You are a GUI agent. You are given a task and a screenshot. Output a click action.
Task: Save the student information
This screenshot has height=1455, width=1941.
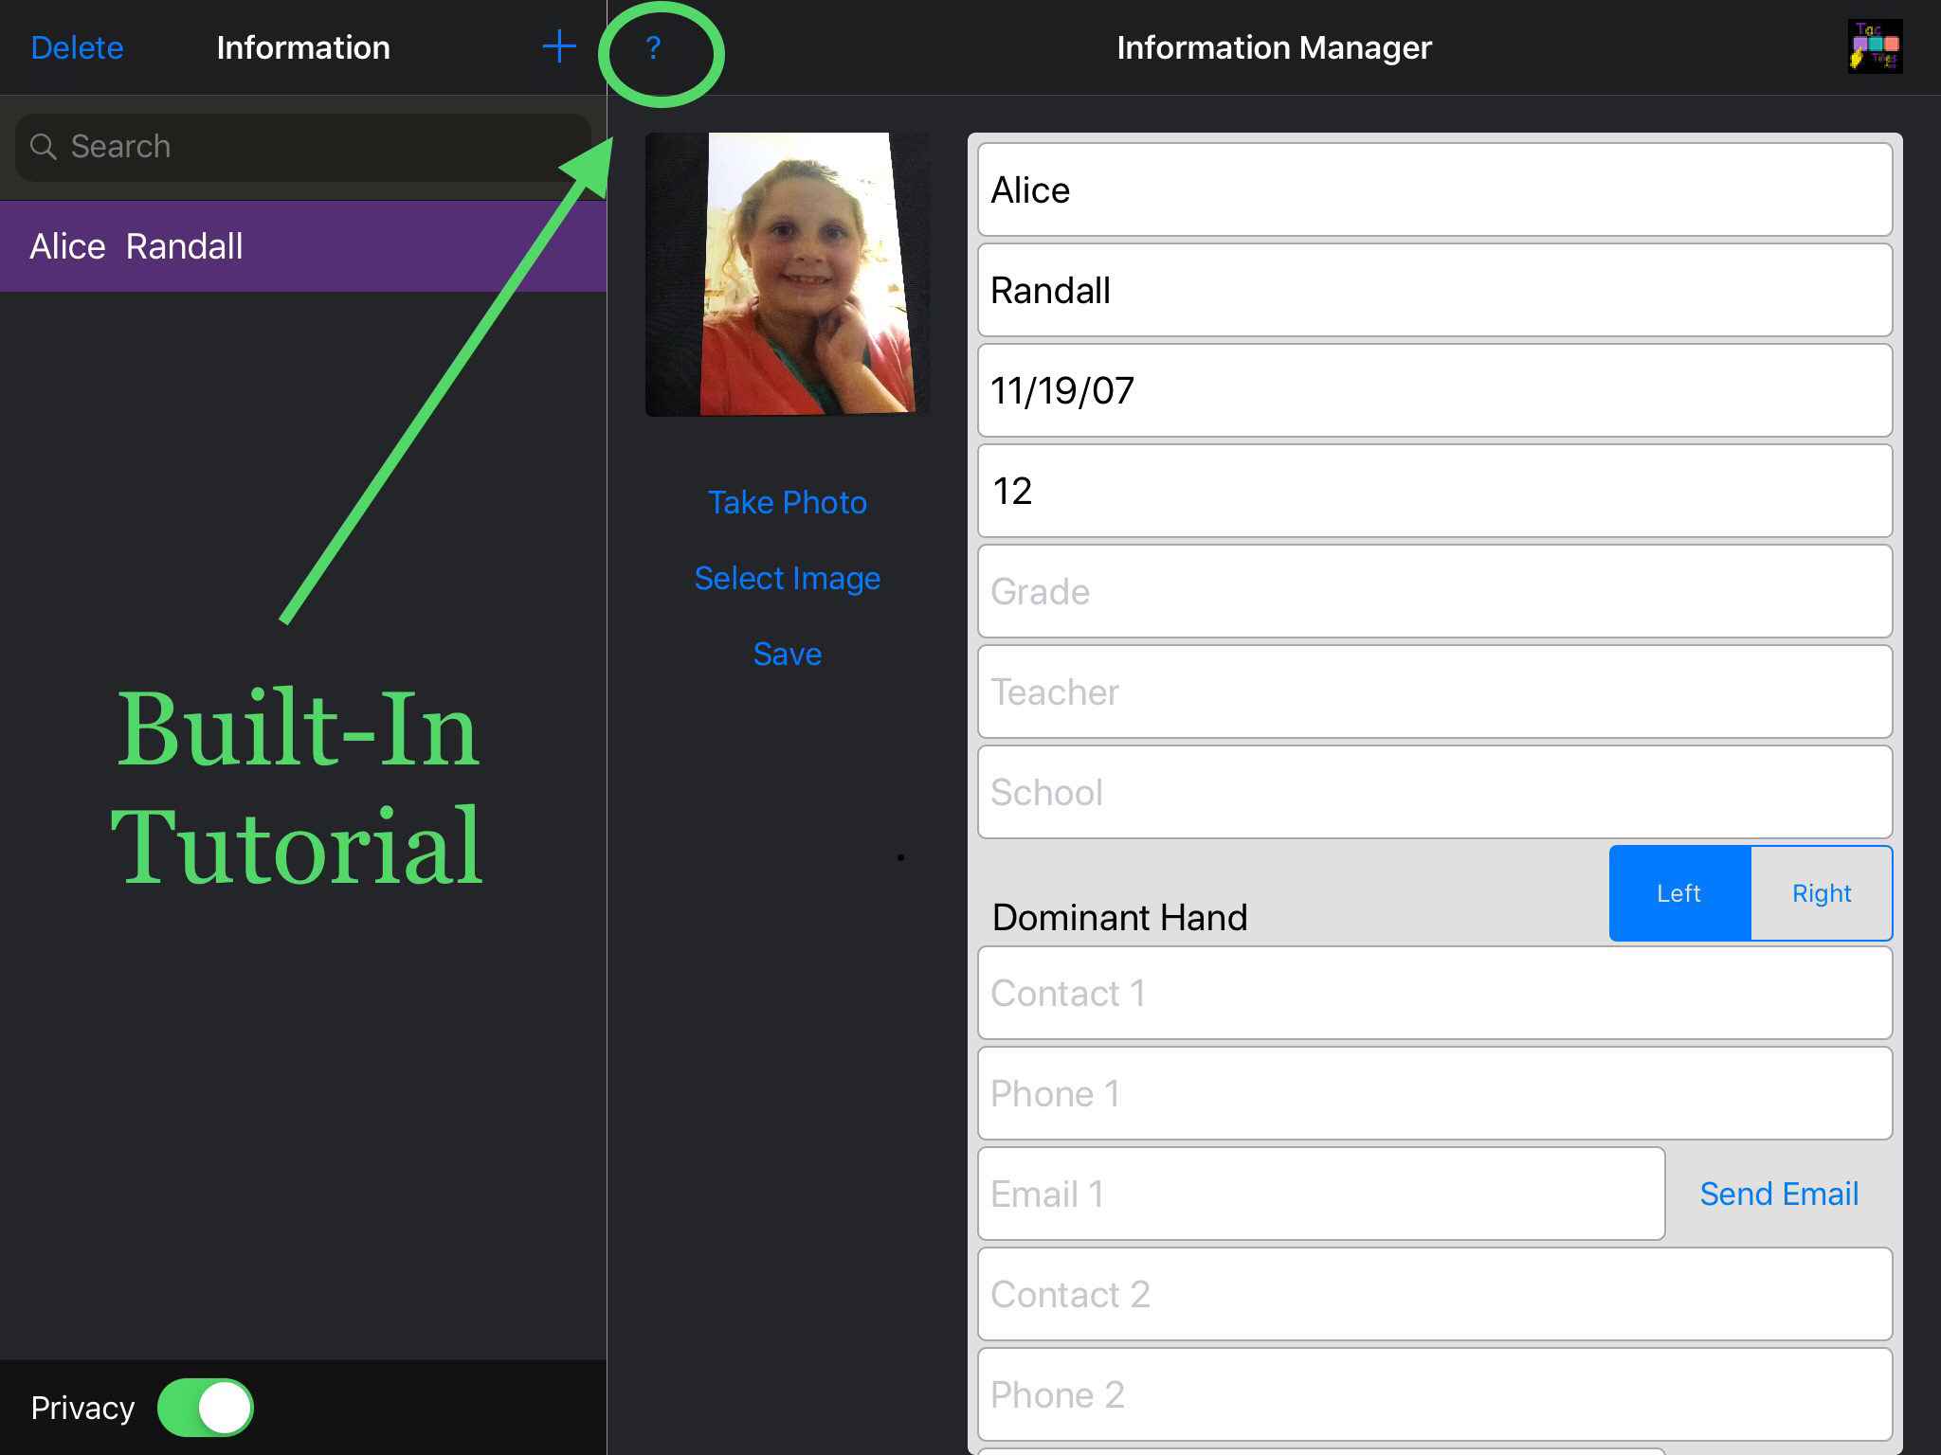(787, 654)
